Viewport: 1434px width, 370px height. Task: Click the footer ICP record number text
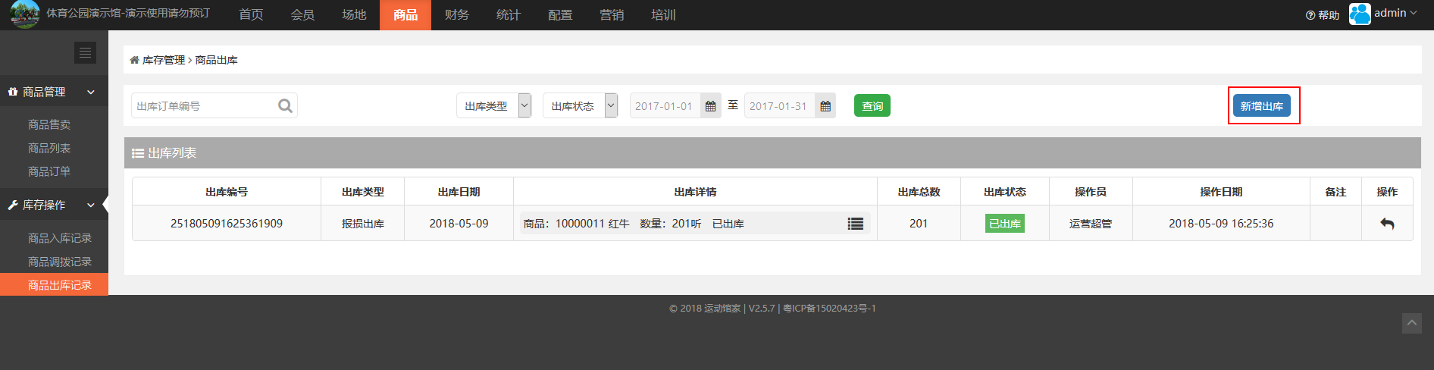(x=829, y=309)
